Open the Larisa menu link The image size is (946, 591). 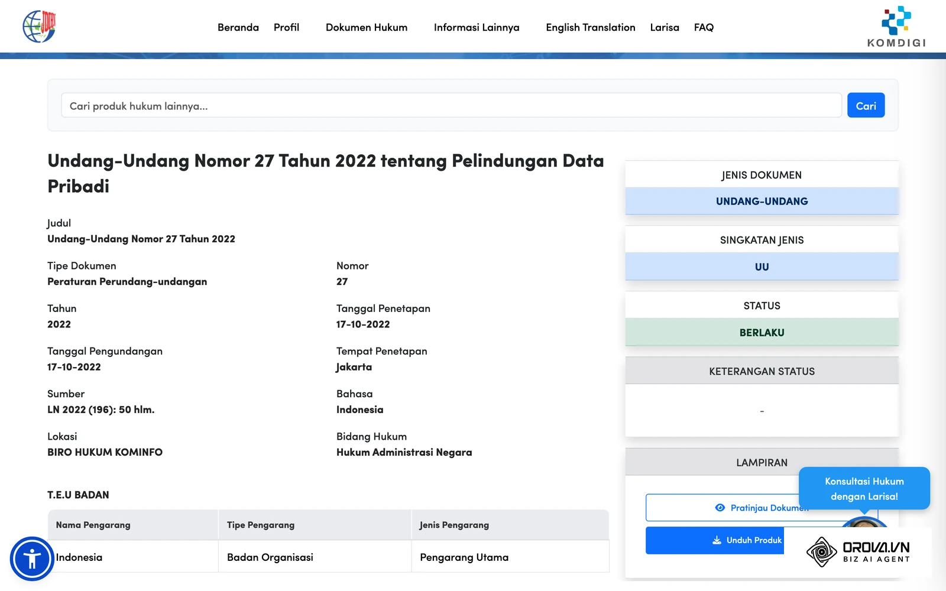point(665,27)
